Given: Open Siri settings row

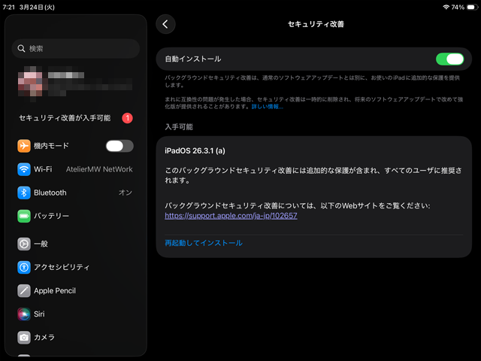Looking at the screenshot, I should (75, 314).
